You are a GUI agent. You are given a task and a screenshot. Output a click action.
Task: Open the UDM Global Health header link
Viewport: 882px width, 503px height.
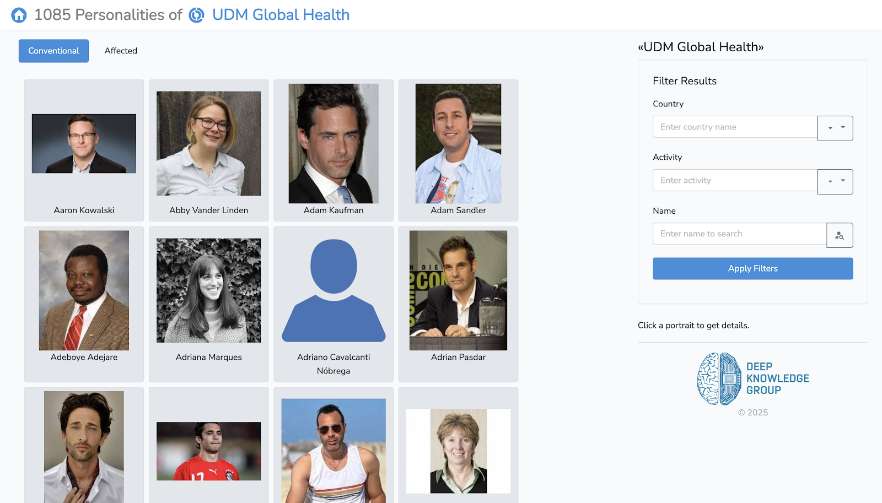coord(281,15)
